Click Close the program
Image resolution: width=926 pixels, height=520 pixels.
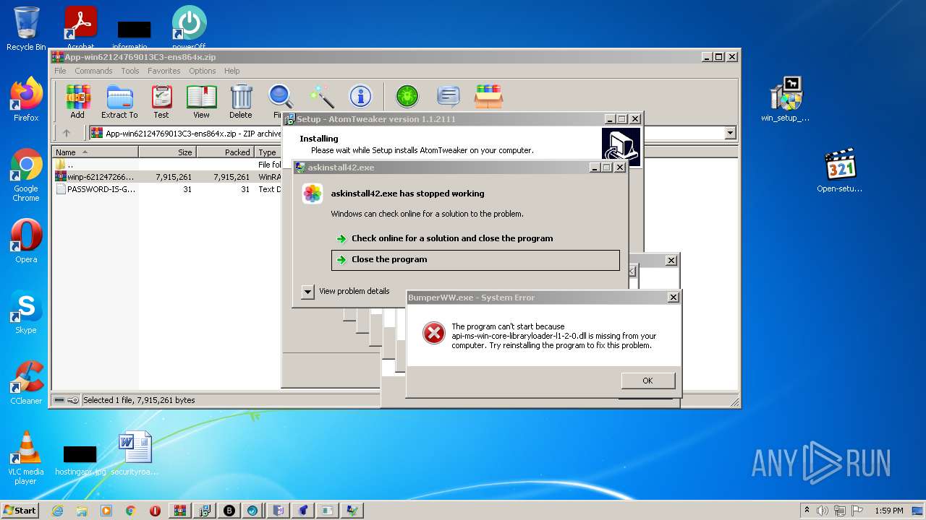(x=475, y=260)
